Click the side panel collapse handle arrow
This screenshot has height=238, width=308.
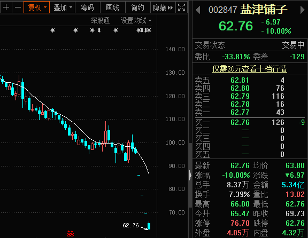190,175
